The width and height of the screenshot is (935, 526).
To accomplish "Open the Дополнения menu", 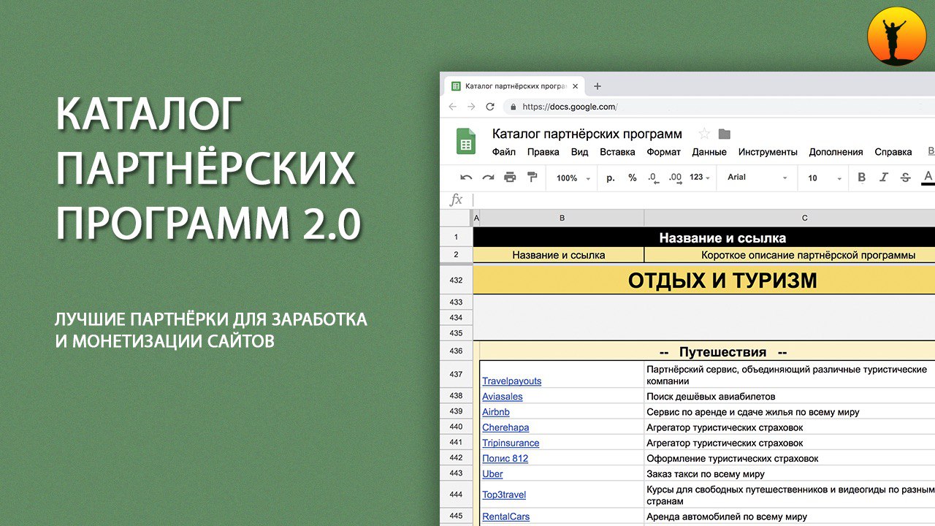I will (x=836, y=152).
